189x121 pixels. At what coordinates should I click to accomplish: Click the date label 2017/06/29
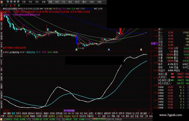click(x=69, y=111)
